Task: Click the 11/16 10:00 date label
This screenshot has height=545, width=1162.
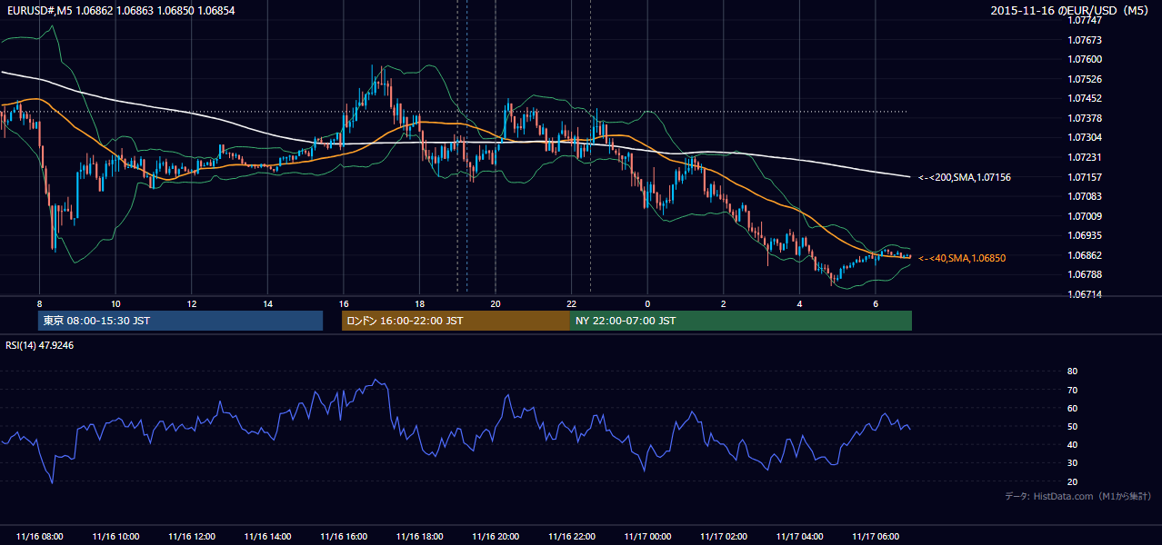Action: click(x=115, y=537)
